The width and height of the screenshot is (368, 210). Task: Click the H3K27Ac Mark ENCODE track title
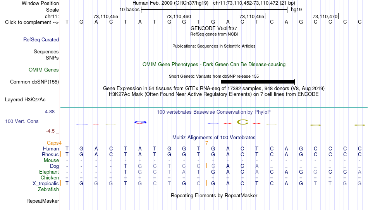point(214,94)
